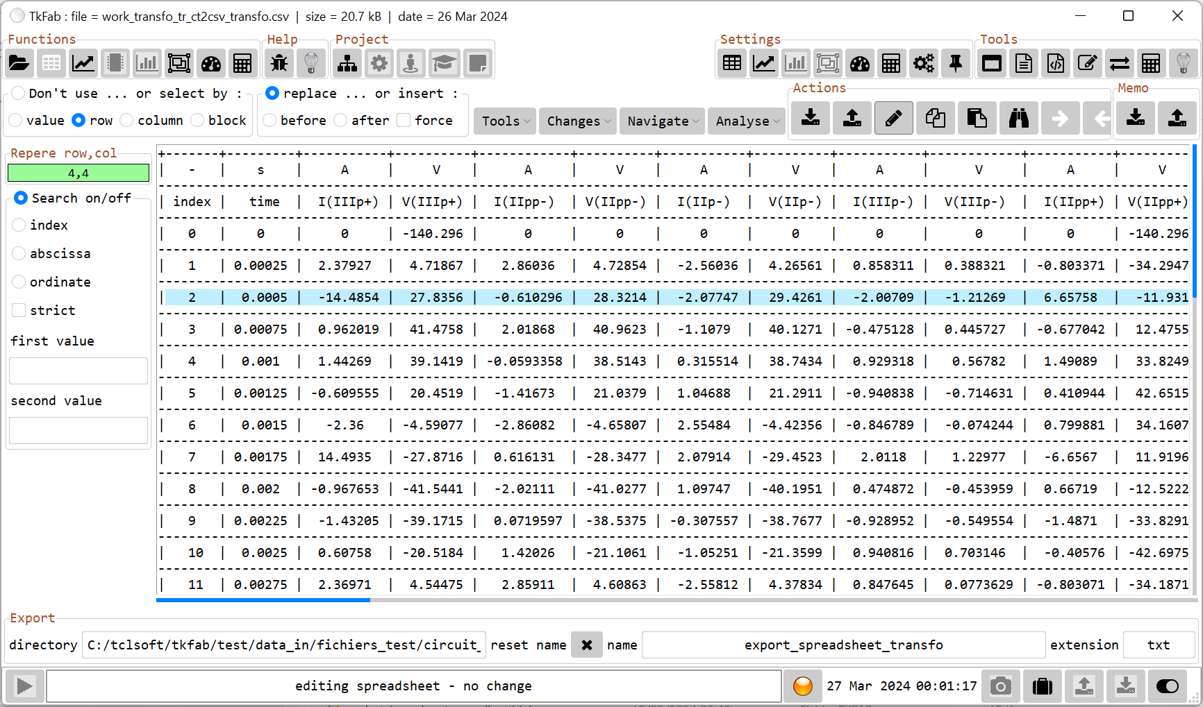Click the I(IIIp+) column header
This screenshot has height=707, width=1203.
tap(348, 202)
